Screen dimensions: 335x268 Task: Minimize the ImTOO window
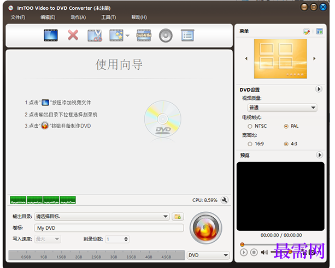(x=304, y=7)
